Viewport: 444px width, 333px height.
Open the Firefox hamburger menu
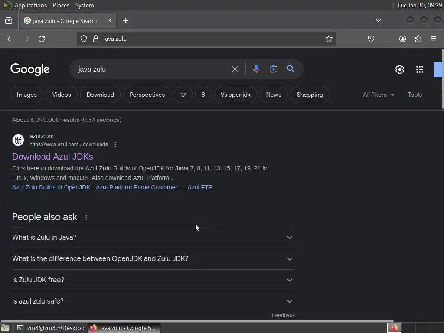point(434,39)
